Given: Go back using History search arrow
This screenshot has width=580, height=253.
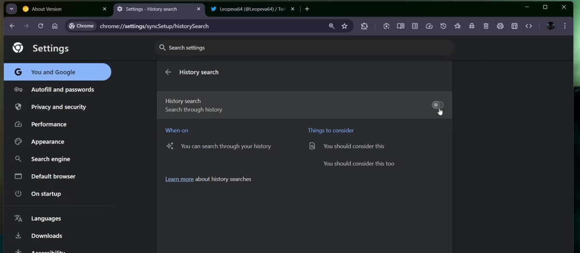Looking at the screenshot, I should (168, 72).
